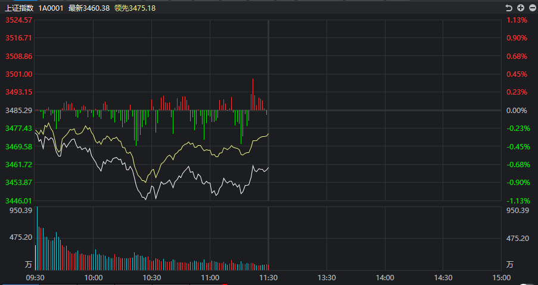Click the green -0.45% percentage label
Image resolution: width=538 pixels, height=285 pixels.
[518, 146]
